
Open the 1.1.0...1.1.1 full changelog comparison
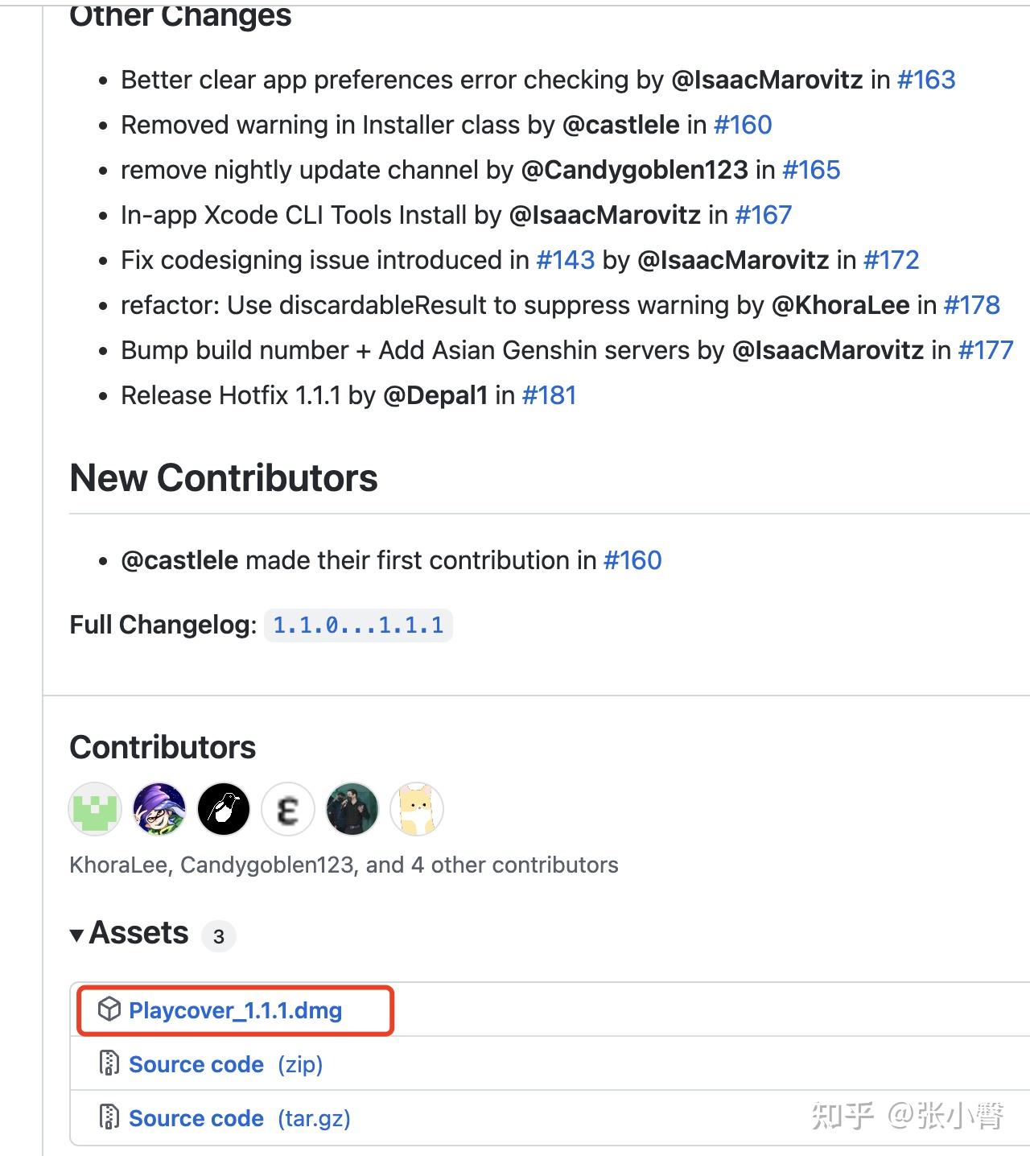pyautogui.click(x=358, y=625)
